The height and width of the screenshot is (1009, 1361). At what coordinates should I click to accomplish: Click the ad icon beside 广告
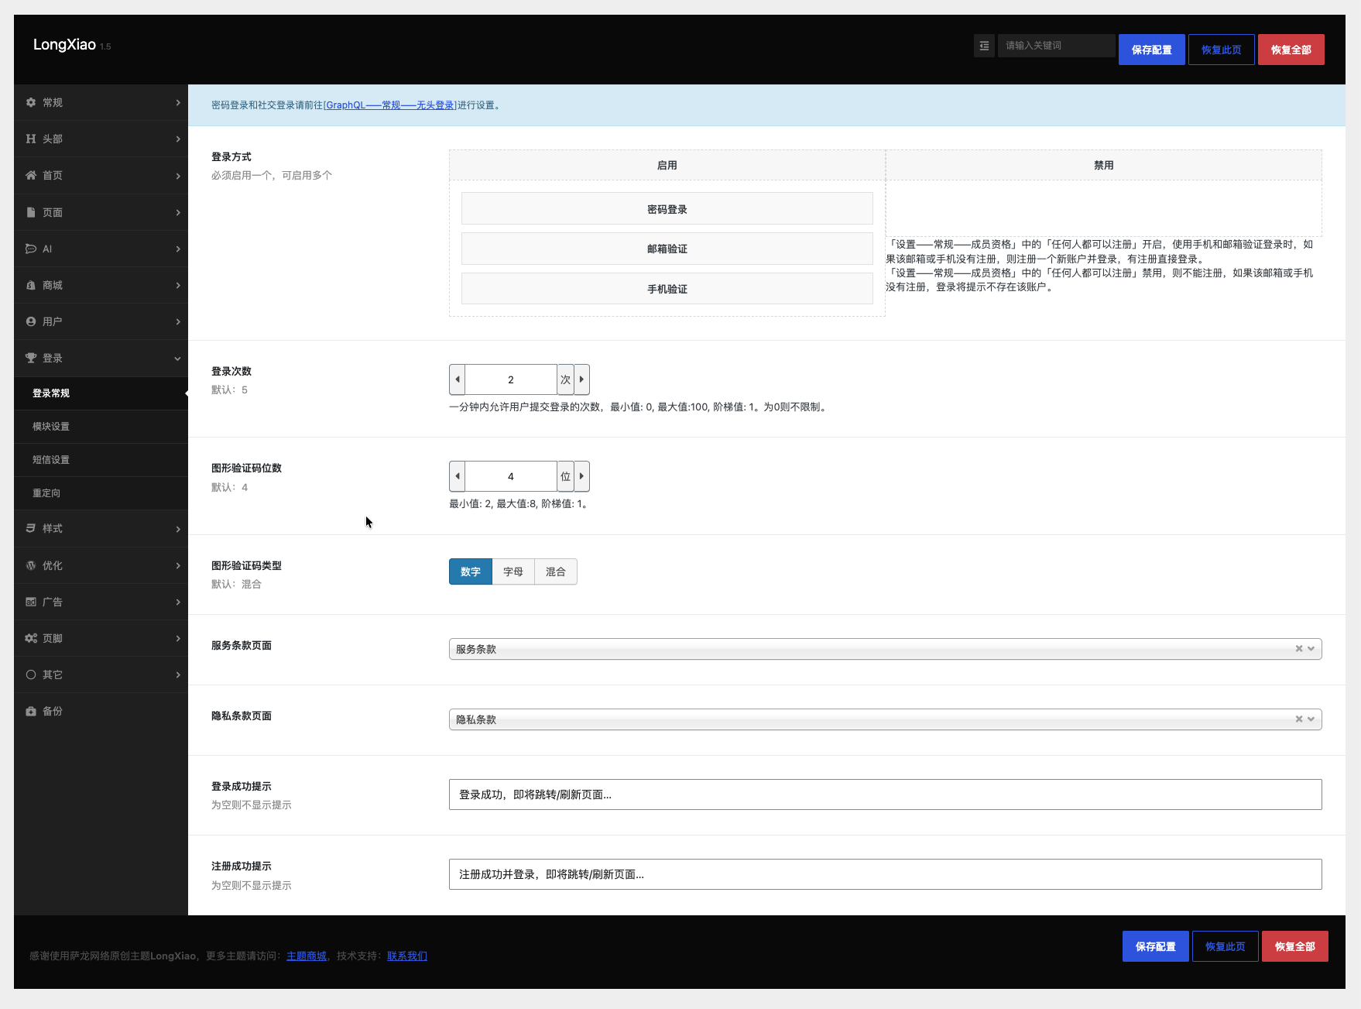pyautogui.click(x=31, y=602)
